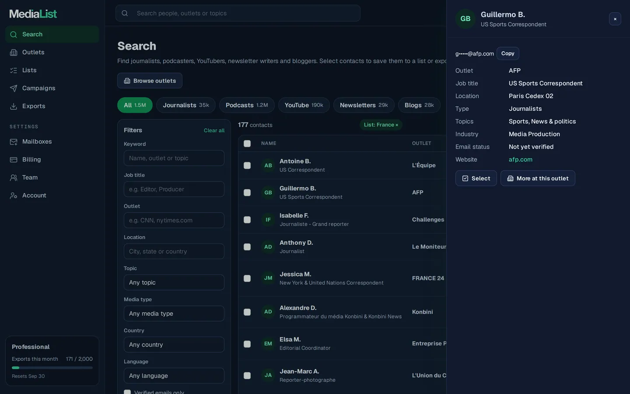Click the OUTLET column header
Screen dimensions: 630x394
(x=422, y=144)
